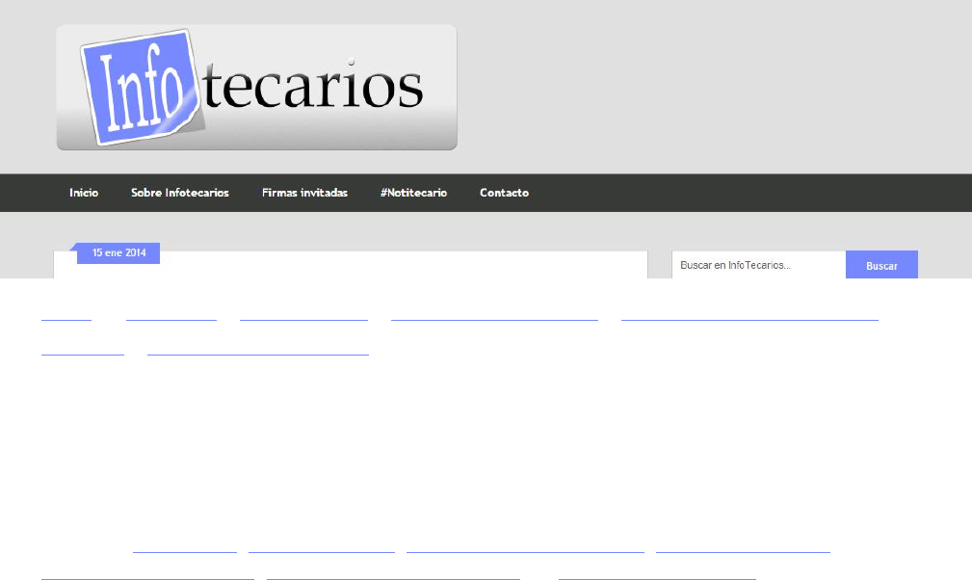This screenshot has height=580, width=972.
Task: Open the last link on the lower block's bottom row
Action: pyautogui.click(x=657, y=577)
